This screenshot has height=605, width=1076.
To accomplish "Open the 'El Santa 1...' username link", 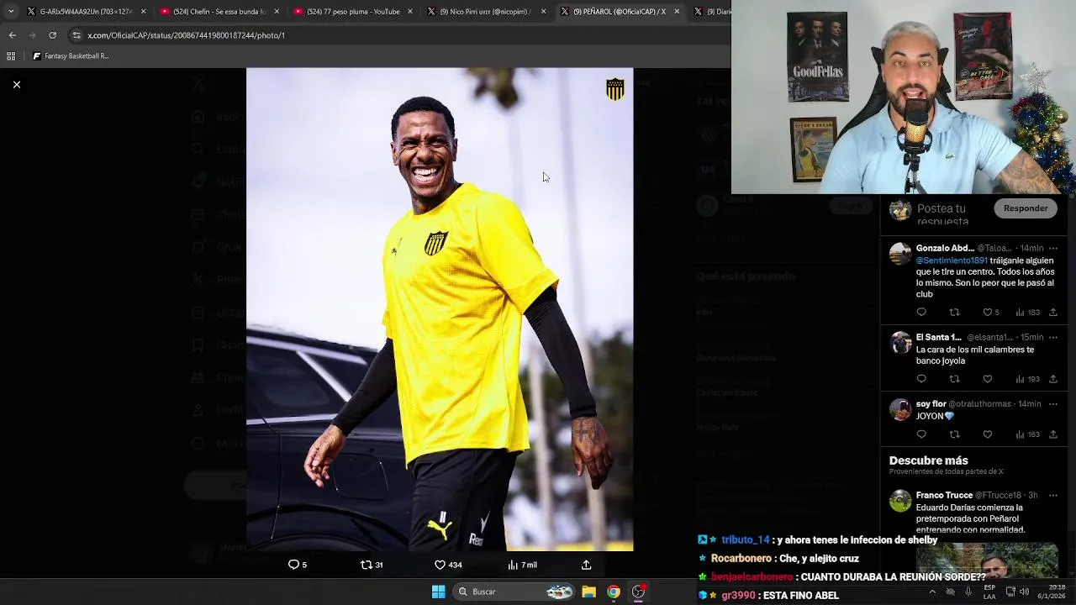I will pos(939,338).
